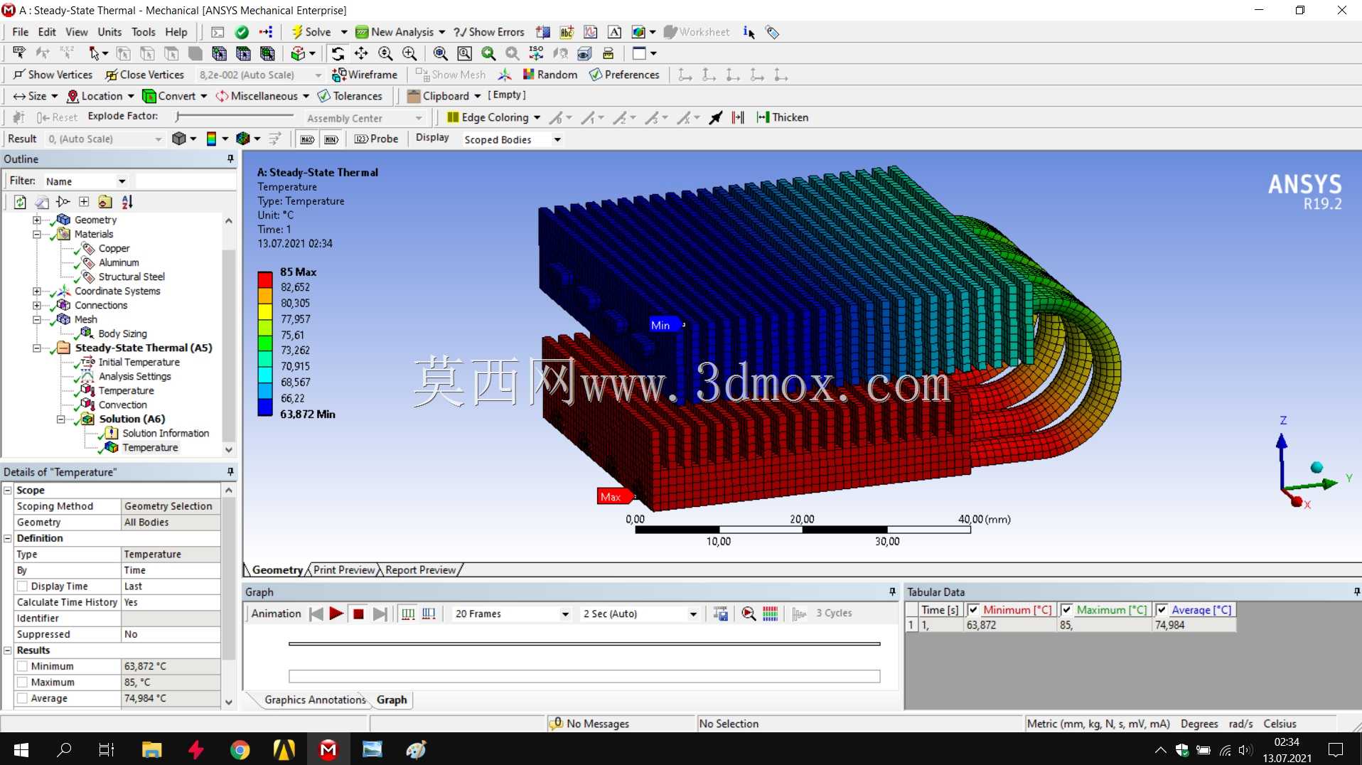The height and width of the screenshot is (765, 1362).
Task: Click Show Vertices button
Action: point(53,75)
